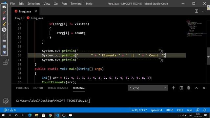
Task: Open the feedback icon in status bar
Action: [198, 110]
